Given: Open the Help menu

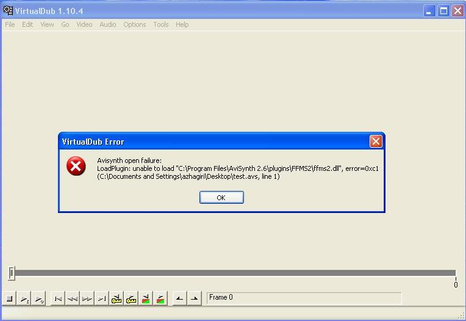Looking at the screenshot, I should pyautogui.click(x=182, y=24).
